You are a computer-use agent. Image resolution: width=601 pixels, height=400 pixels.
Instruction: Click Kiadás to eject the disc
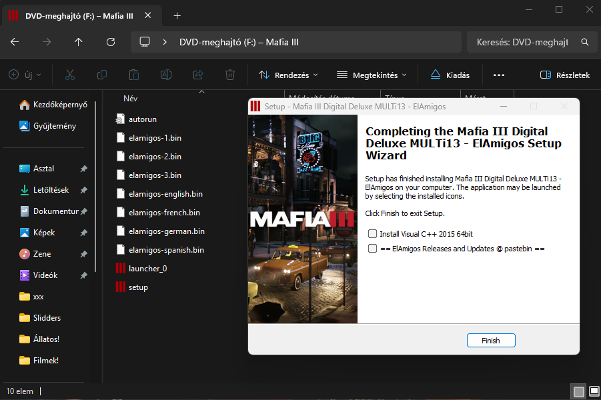click(x=450, y=75)
